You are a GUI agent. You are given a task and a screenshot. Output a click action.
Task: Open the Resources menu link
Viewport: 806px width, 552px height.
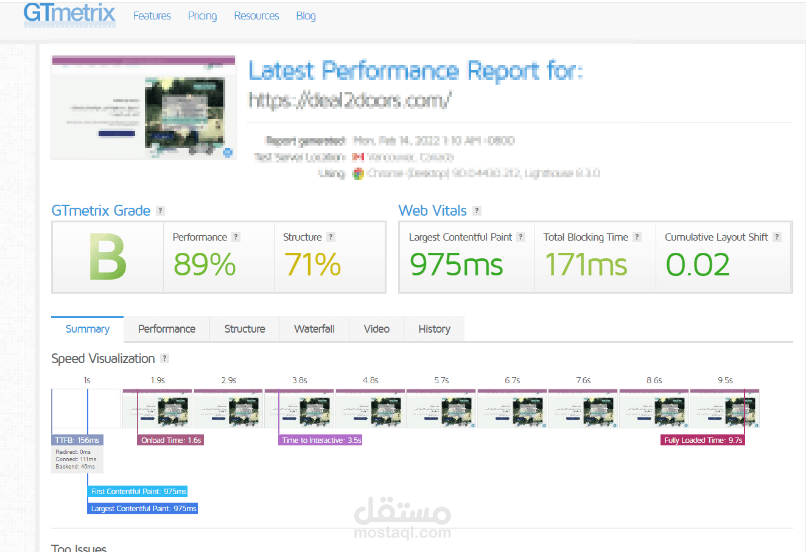tap(256, 16)
